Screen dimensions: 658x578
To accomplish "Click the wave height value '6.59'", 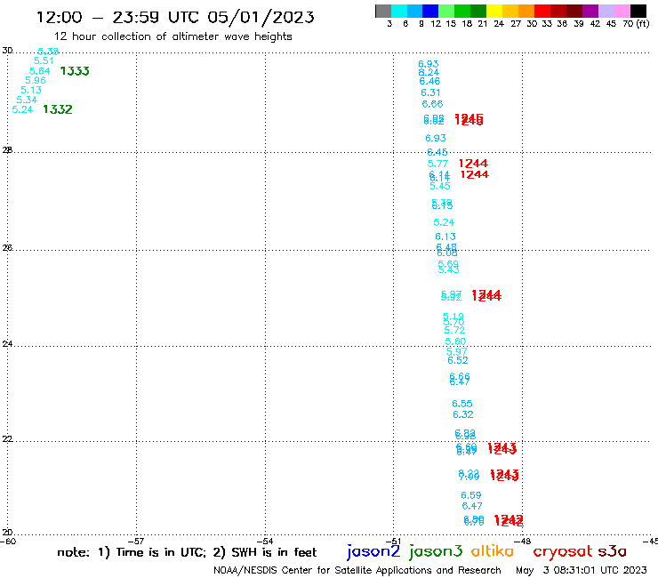I will (x=471, y=495).
